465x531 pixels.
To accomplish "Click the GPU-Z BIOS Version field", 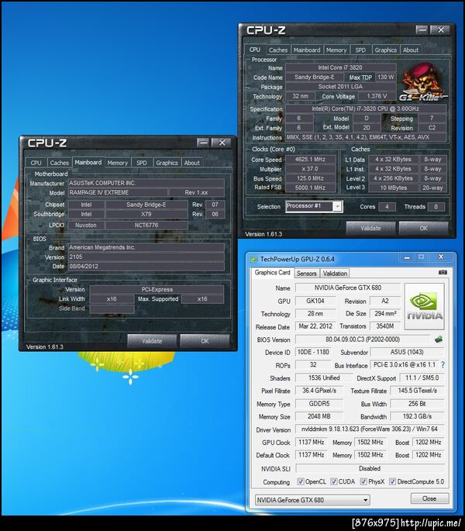I will point(363,340).
